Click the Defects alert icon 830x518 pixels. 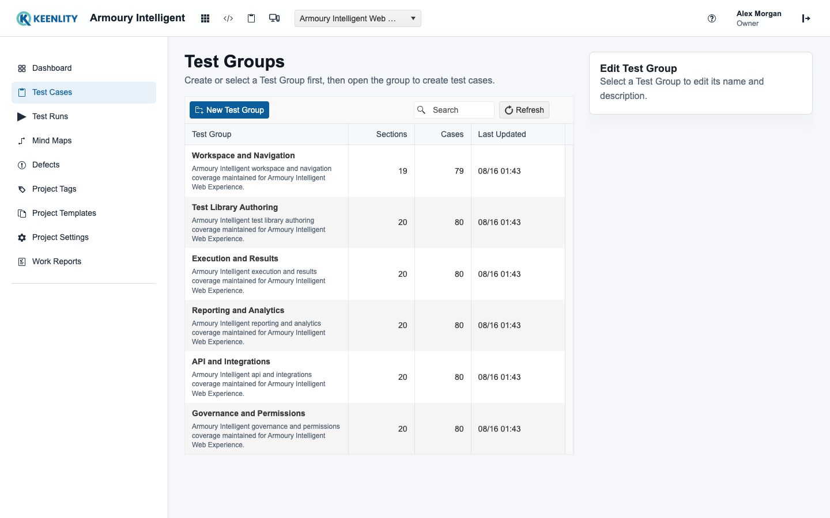22,165
